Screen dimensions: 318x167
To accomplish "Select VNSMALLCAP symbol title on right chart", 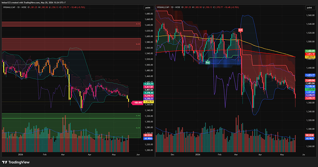I will (162, 7).
